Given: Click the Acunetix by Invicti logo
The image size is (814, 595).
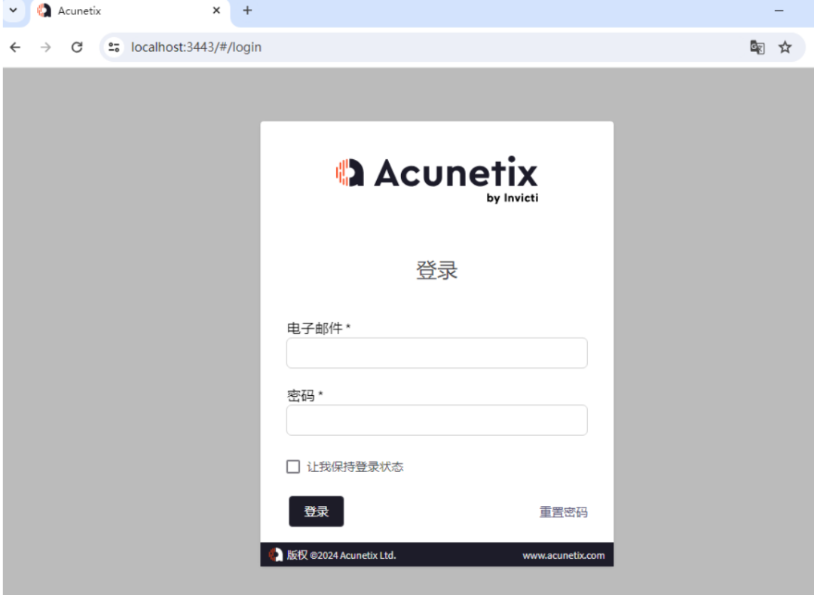Looking at the screenshot, I should [436, 179].
